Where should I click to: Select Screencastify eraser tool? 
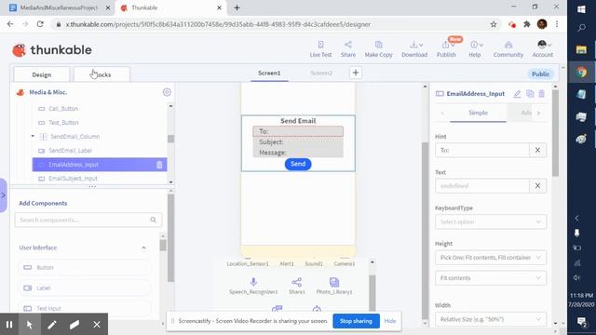74,325
